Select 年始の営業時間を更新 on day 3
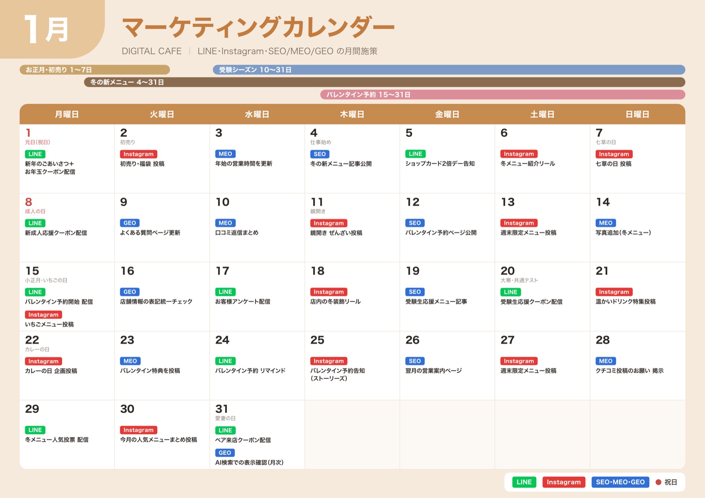 tap(244, 164)
